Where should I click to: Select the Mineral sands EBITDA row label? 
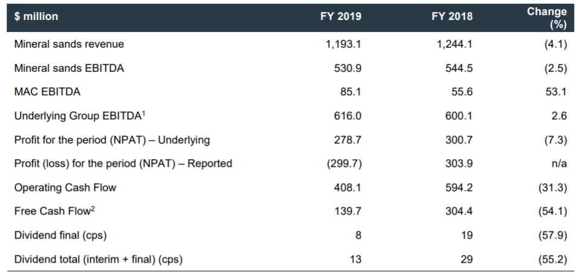(x=69, y=68)
